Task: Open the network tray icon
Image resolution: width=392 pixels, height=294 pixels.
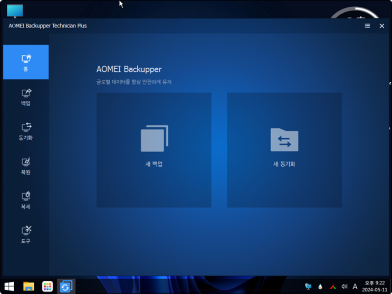Action: [x=308, y=287]
